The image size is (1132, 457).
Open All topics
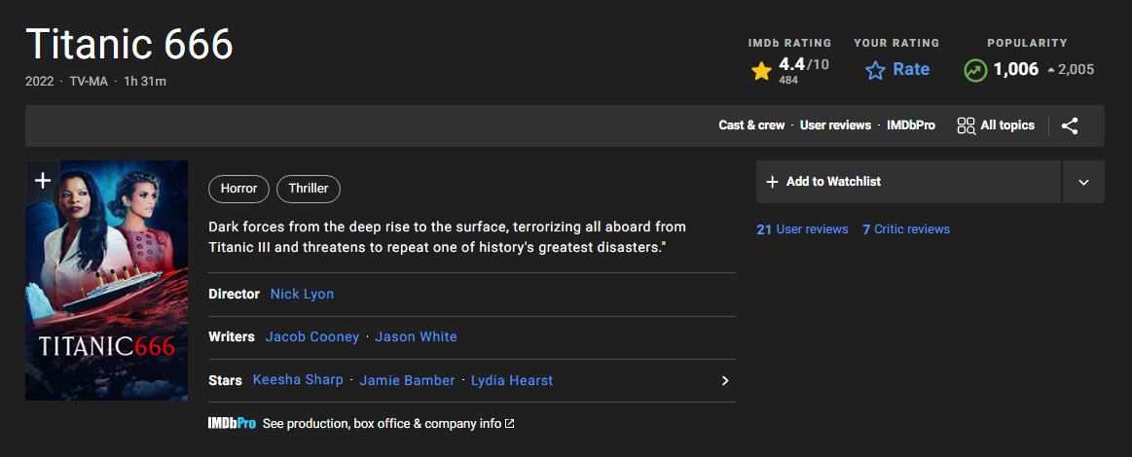pos(997,125)
